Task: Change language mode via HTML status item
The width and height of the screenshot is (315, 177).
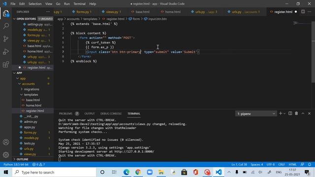Action: pos(292,165)
